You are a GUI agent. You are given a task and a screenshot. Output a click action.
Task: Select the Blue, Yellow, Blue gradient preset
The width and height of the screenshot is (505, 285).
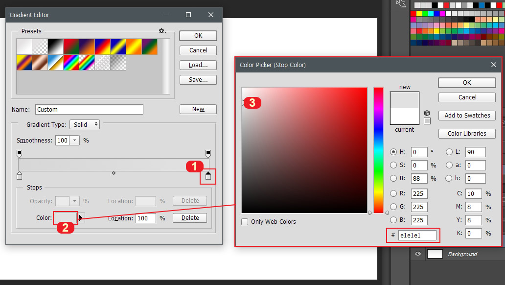[x=118, y=47]
